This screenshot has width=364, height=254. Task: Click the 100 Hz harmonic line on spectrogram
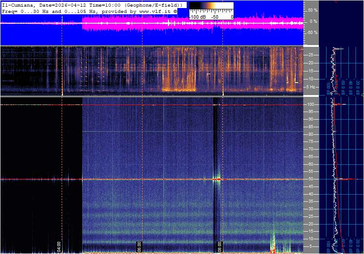pyautogui.click(x=179, y=104)
